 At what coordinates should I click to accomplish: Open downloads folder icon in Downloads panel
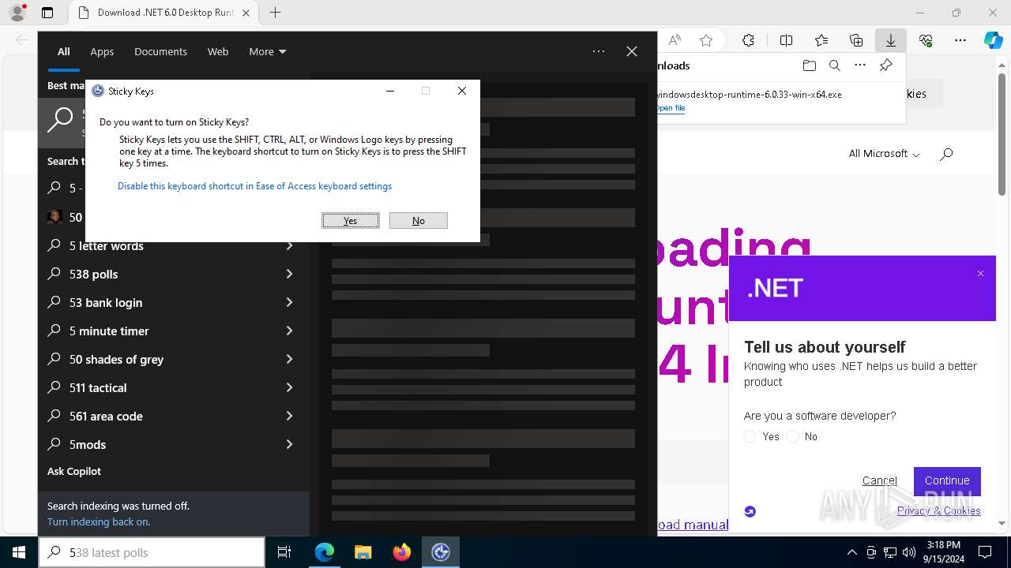[x=809, y=65]
